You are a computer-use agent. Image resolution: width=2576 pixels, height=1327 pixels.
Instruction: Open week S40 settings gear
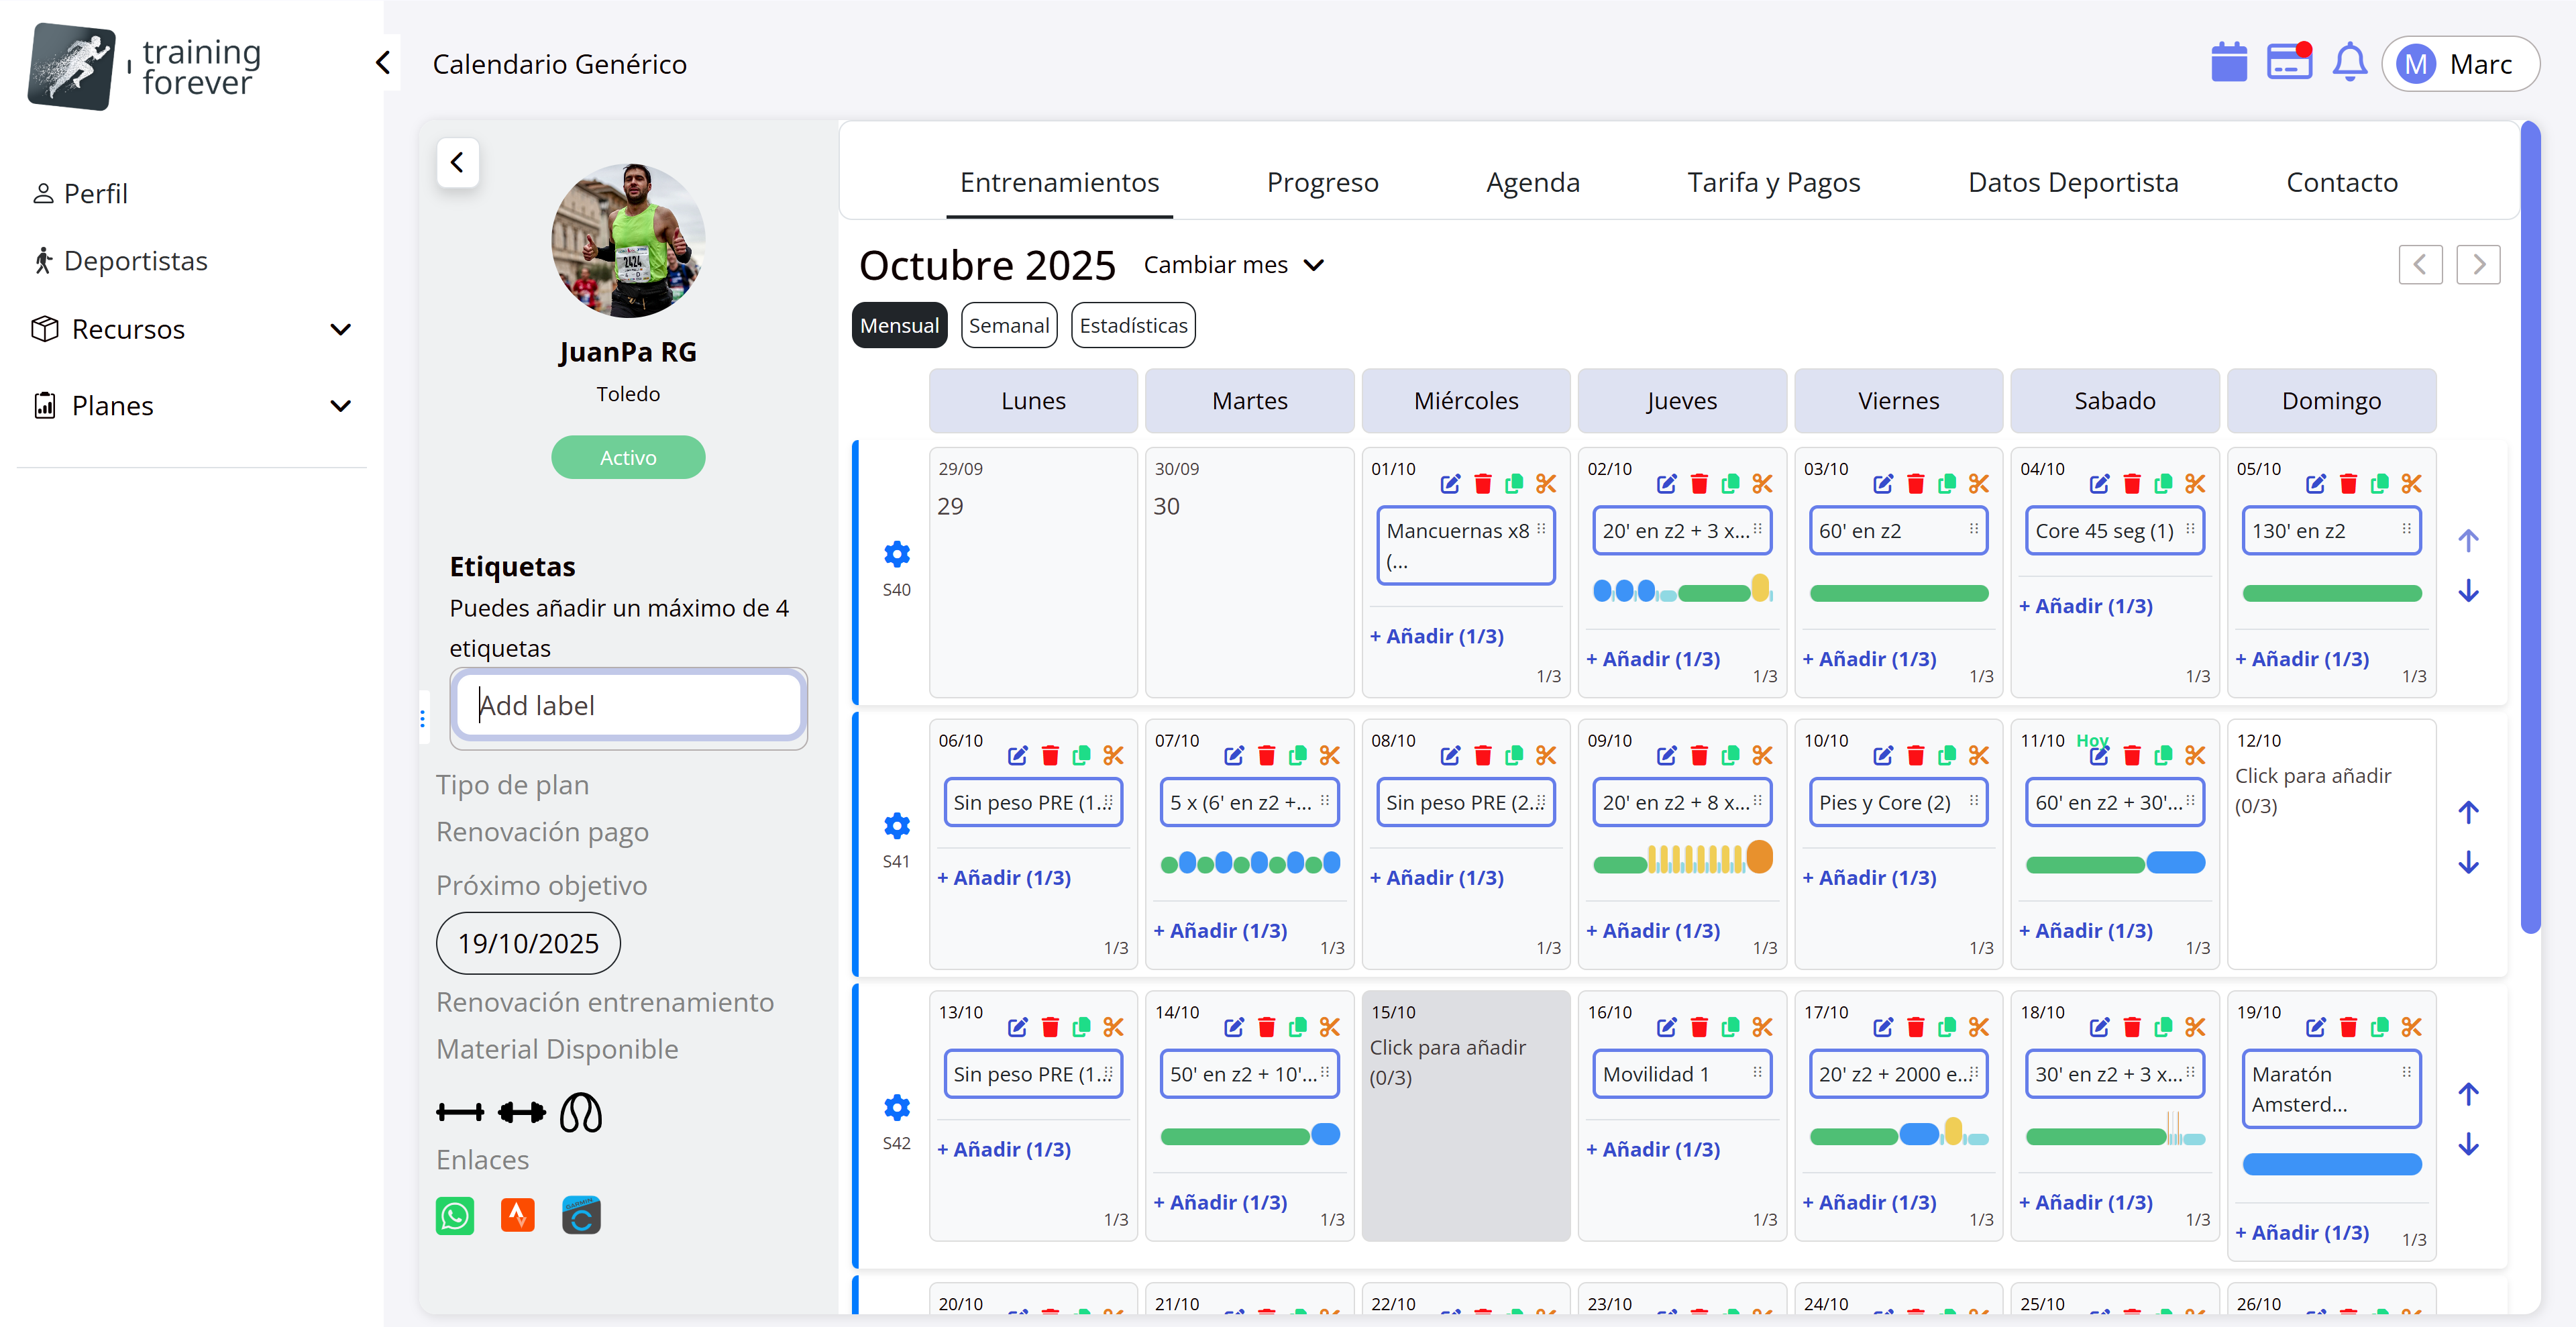point(897,554)
